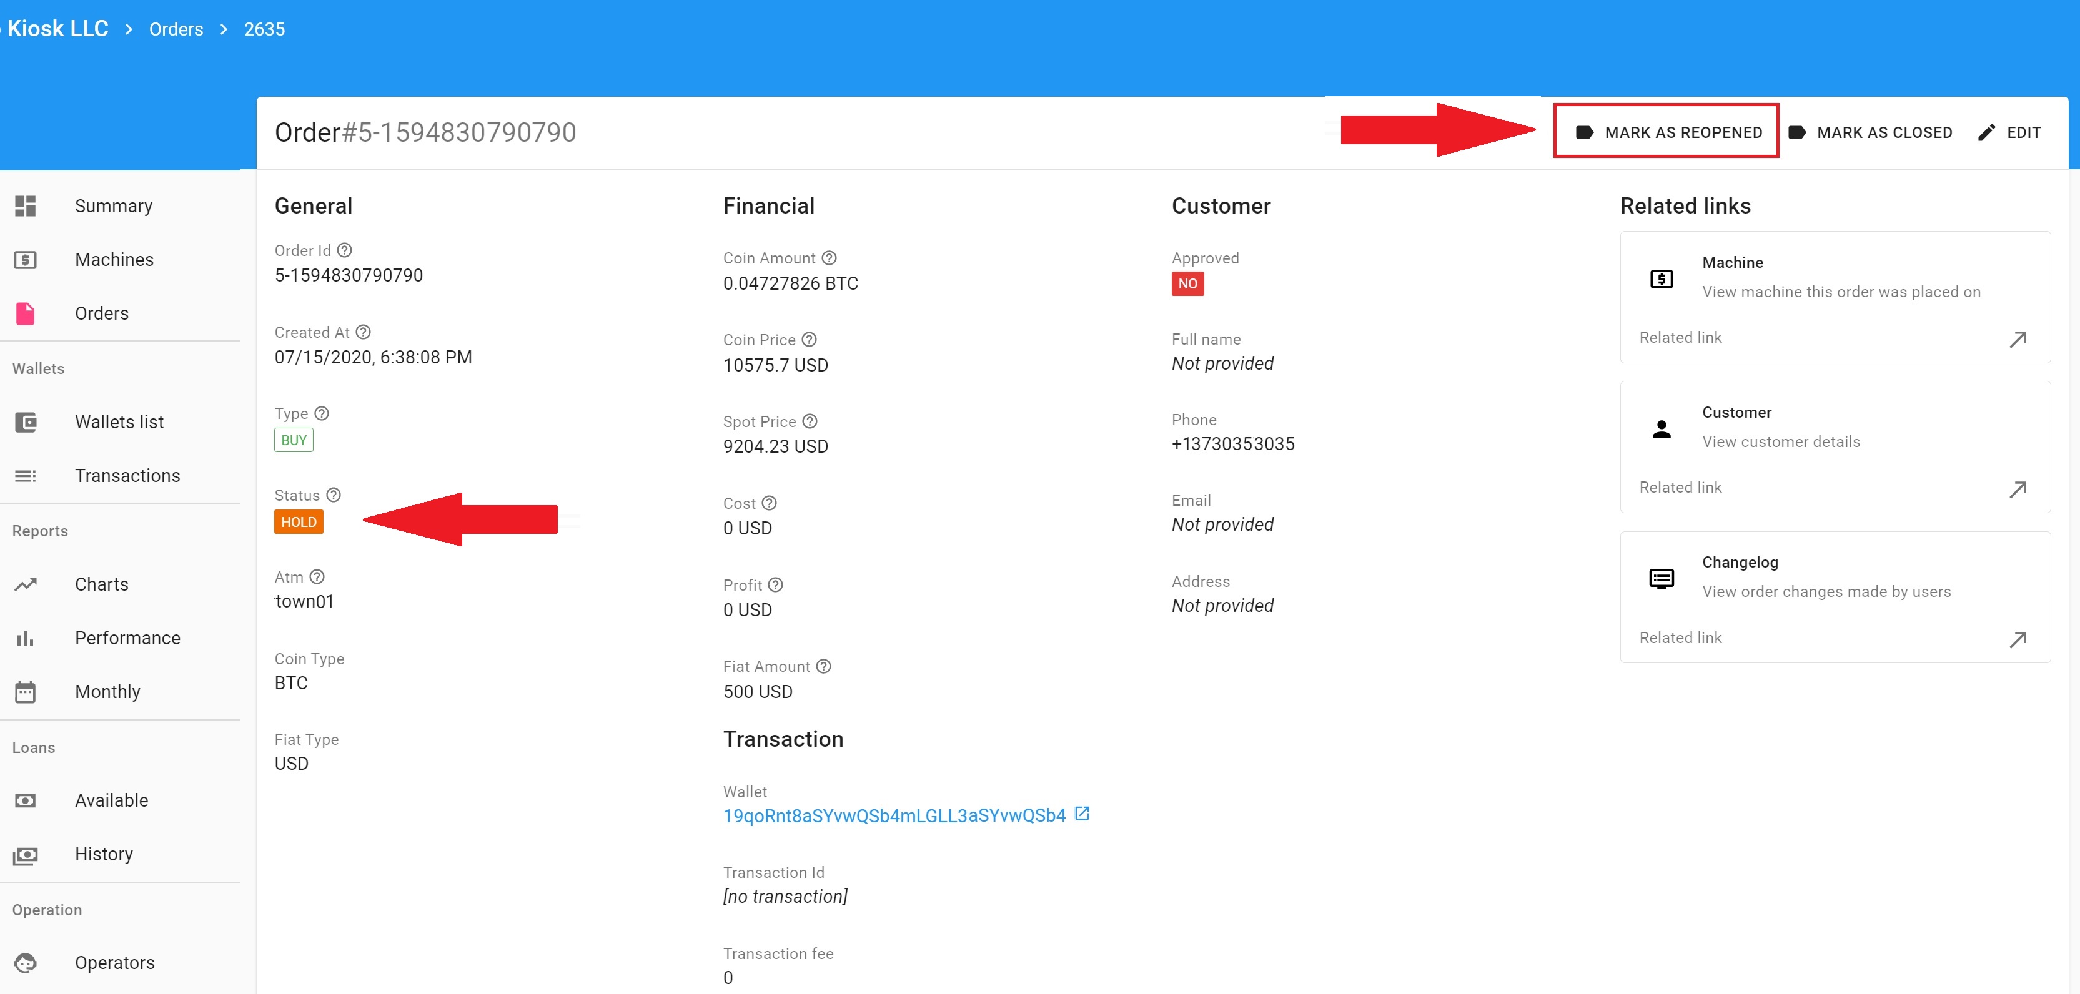
Task: Open Available loans page
Action: point(119,800)
